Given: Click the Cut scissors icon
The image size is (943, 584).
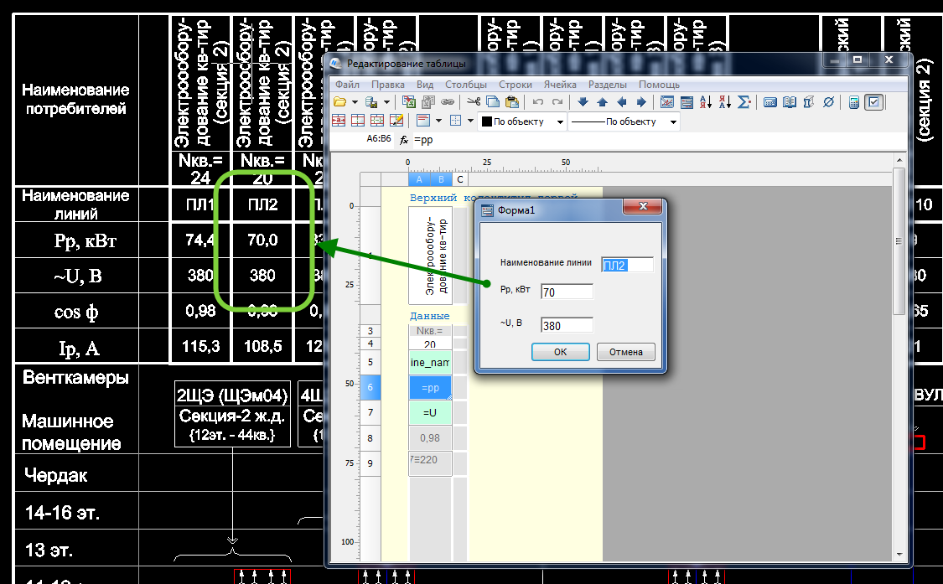Looking at the screenshot, I should point(474,102).
